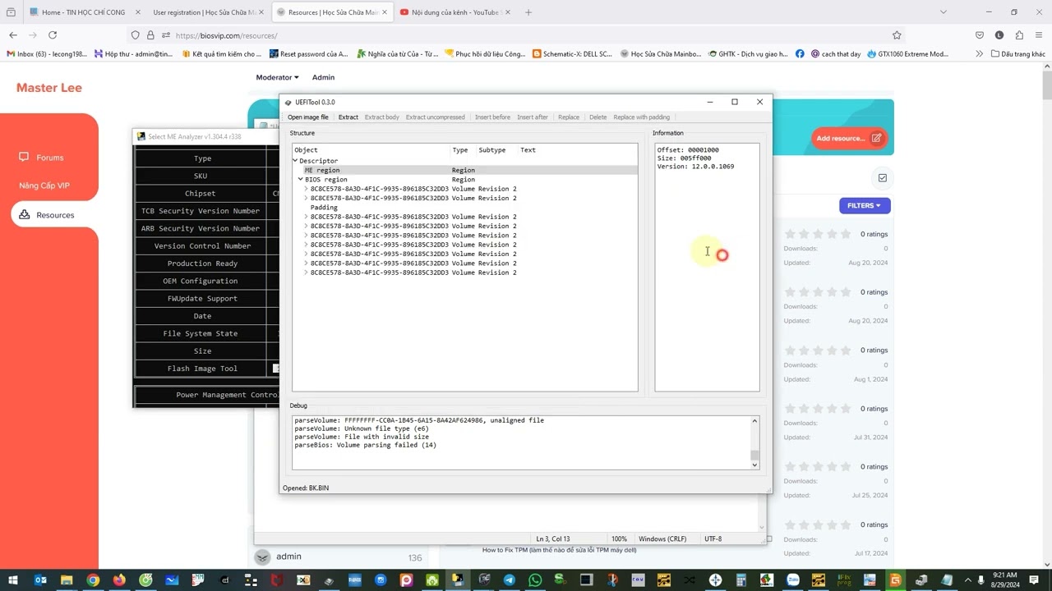Screen dimensions: 1052x591
Task: Collapse the Descriptor tree node
Action: [296, 161]
